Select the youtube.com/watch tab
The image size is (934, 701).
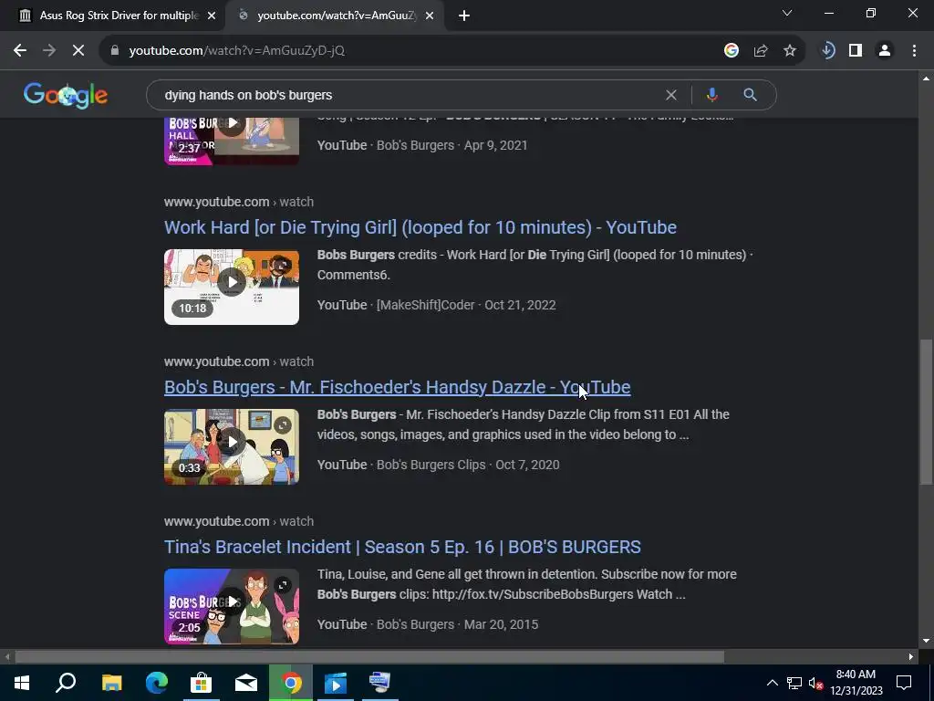click(x=334, y=16)
